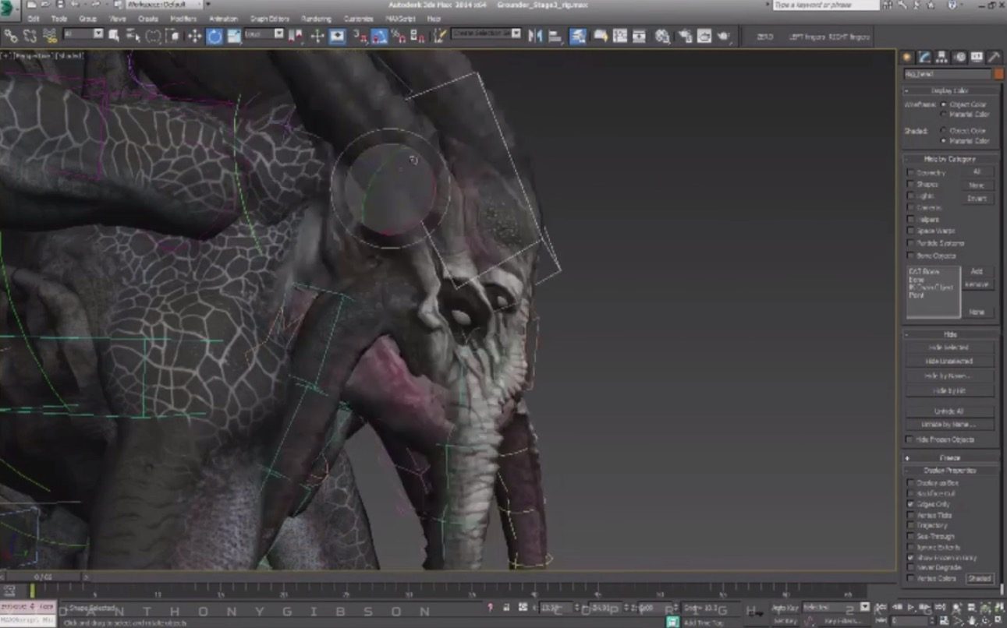Activate Select and Scale tool
Screen dimensions: 1007x628
(x=234, y=36)
